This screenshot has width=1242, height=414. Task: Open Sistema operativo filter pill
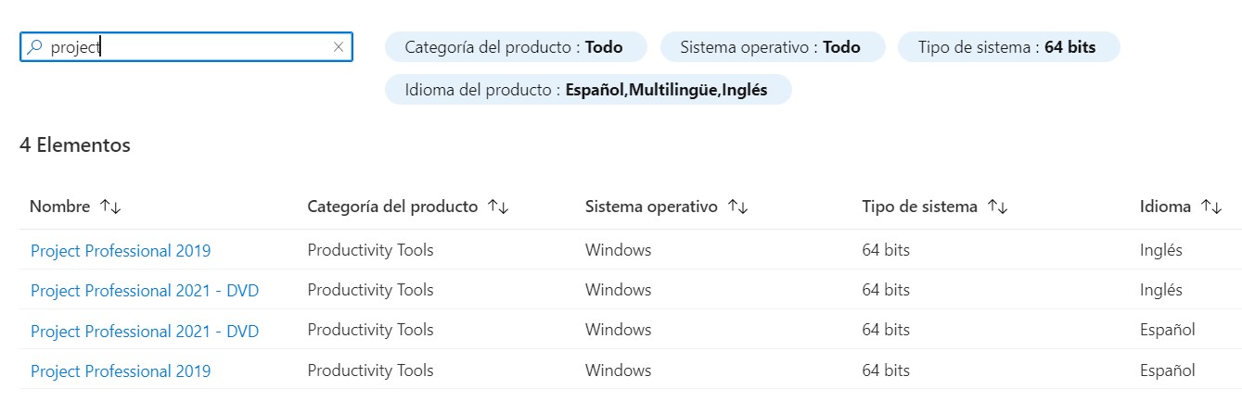[x=772, y=47]
